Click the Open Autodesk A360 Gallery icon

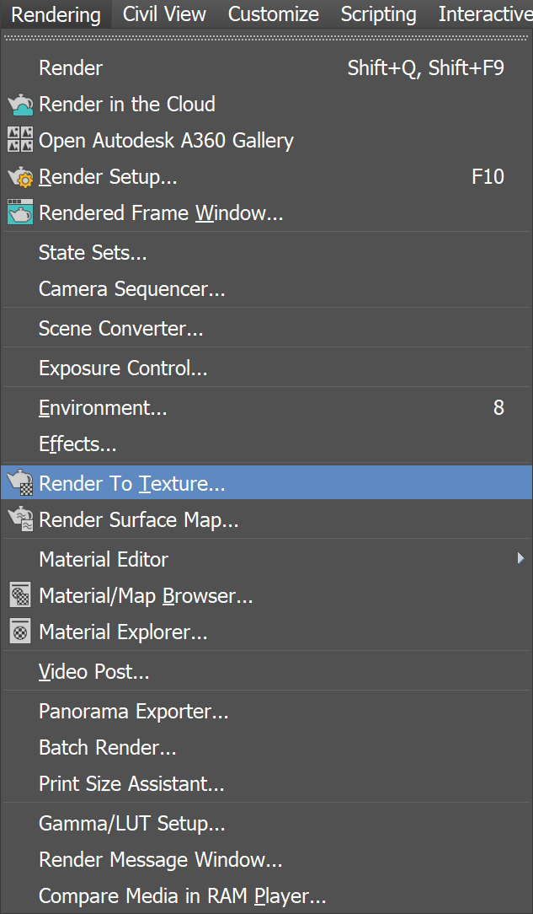point(19,141)
